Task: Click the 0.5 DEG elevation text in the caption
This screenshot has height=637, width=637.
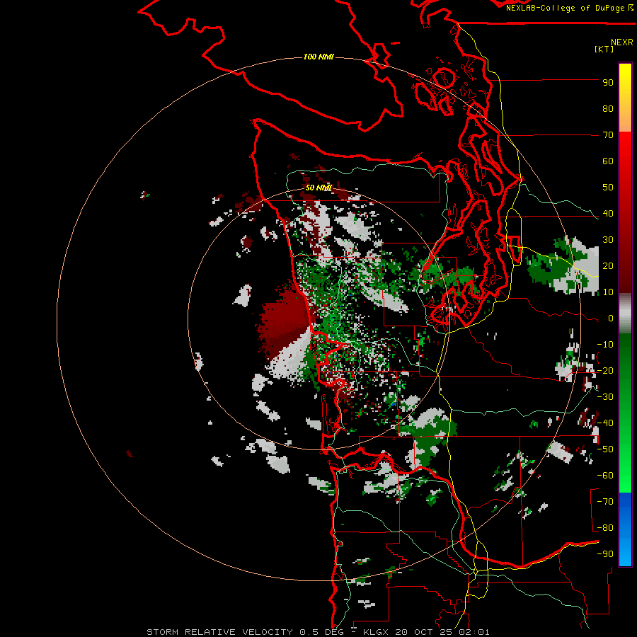Action: 322,632
